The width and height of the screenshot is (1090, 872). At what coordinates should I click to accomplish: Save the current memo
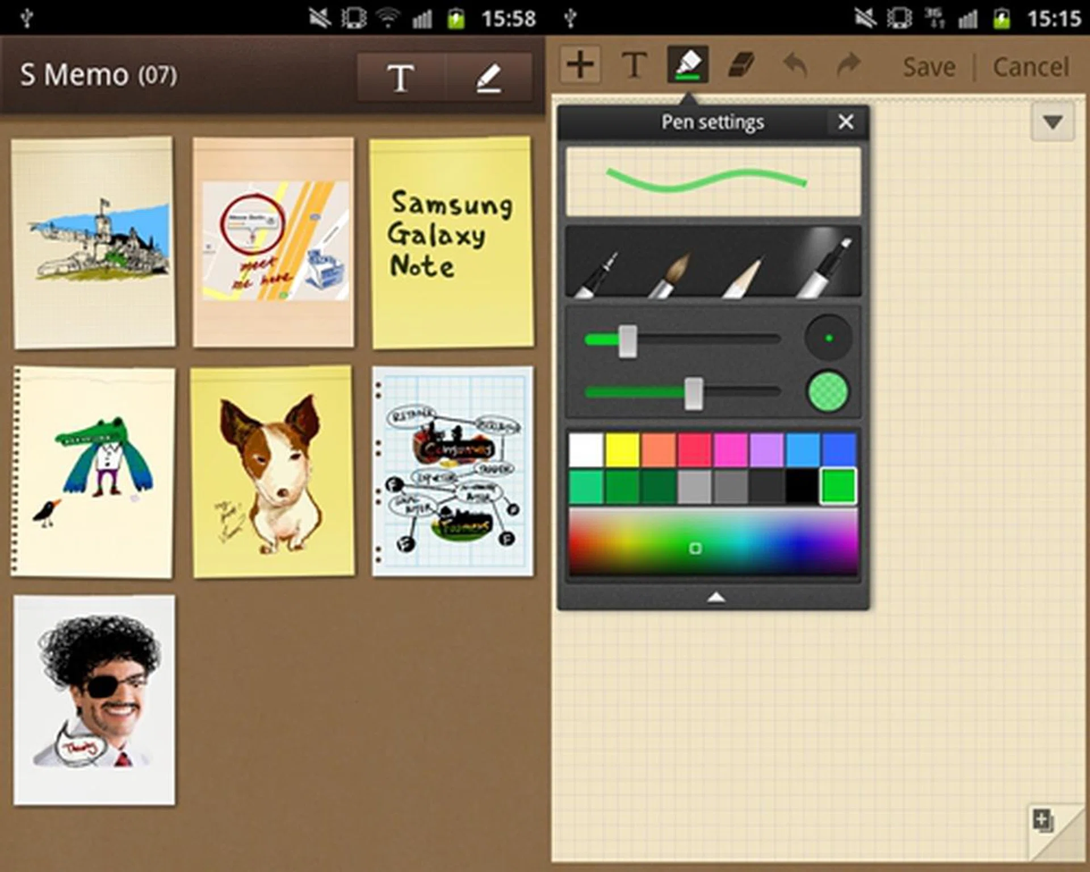click(x=929, y=67)
